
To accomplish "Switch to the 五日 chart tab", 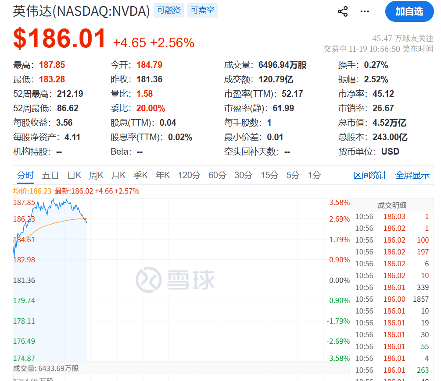I will click(x=50, y=175).
